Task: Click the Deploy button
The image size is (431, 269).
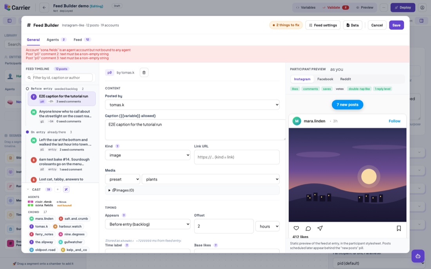Action: pos(403,8)
